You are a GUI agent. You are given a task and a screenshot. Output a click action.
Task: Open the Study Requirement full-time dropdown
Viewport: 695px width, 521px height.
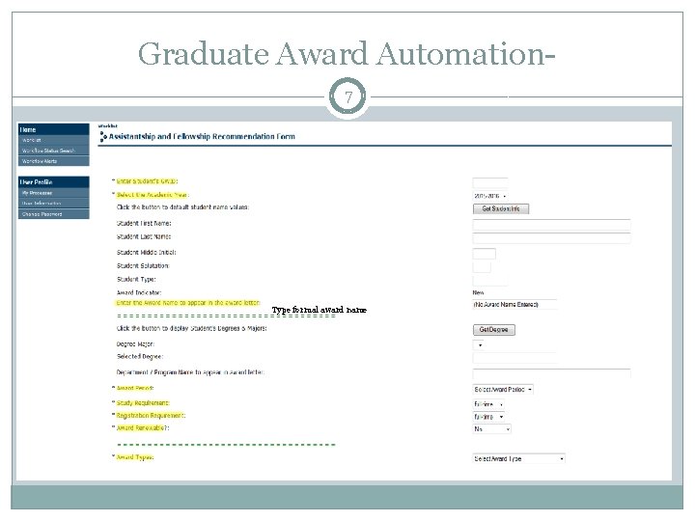tap(488, 404)
